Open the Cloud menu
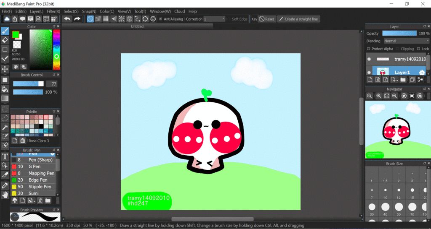This screenshot has height=229, width=431. click(179, 11)
